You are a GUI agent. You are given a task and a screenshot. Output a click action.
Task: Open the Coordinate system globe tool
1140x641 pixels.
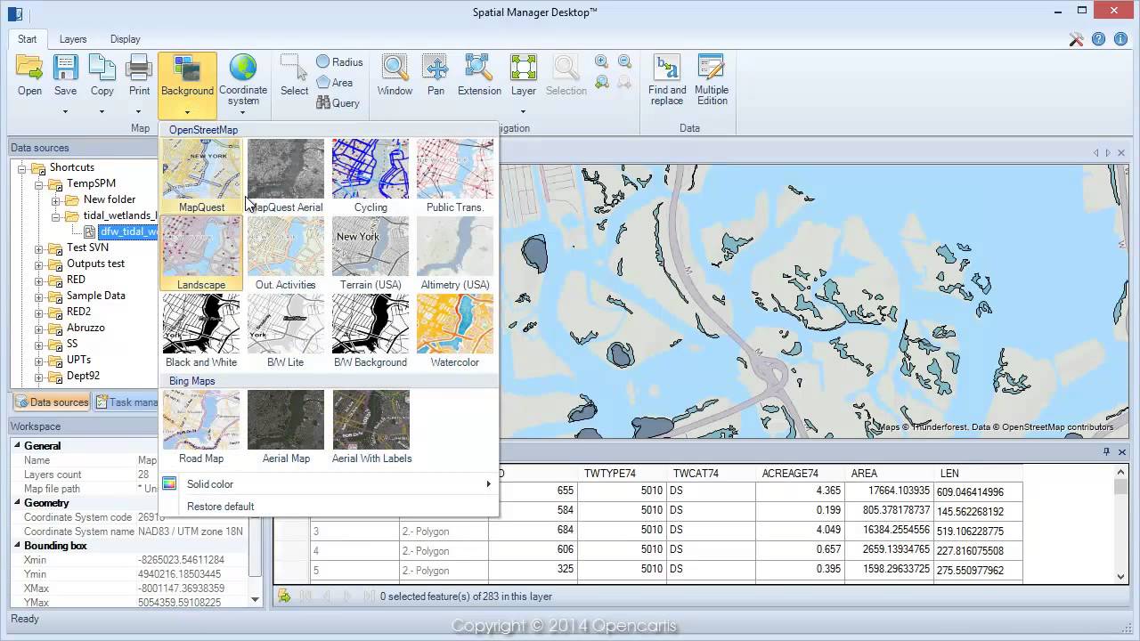[x=242, y=69]
